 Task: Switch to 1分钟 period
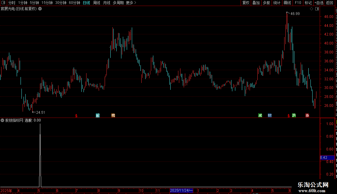pos(23,3)
